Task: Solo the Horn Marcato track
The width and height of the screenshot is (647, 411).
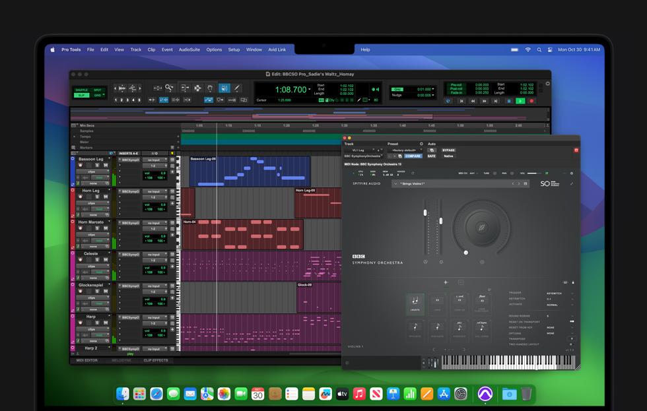Action: tap(98, 228)
